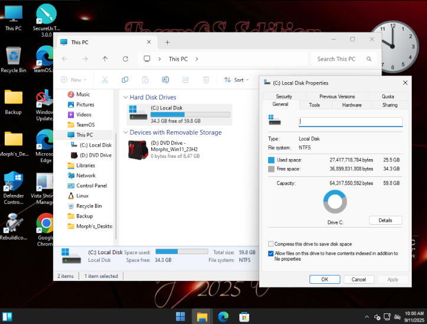Show hidden tray icons chevron
Screen dimensions: 427x324
click(x=367, y=317)
